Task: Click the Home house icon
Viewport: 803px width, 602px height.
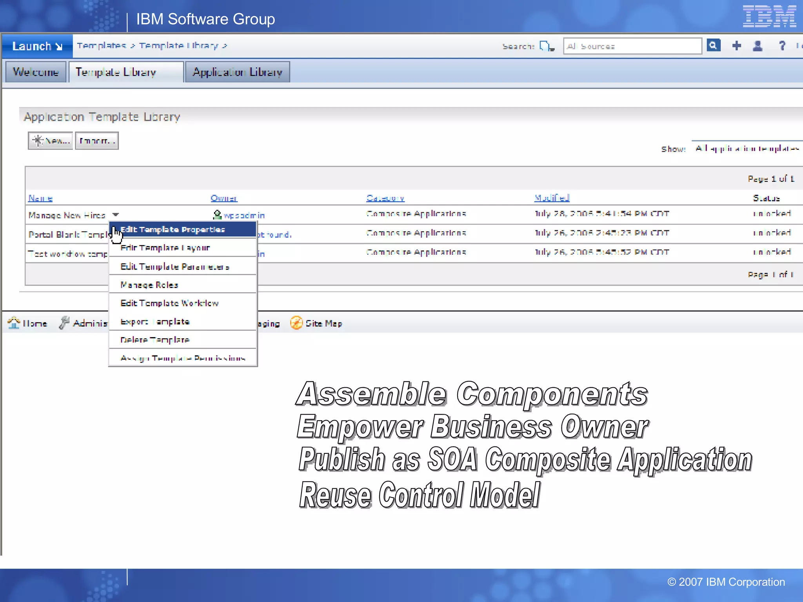Action: click(x=14, y=323)
